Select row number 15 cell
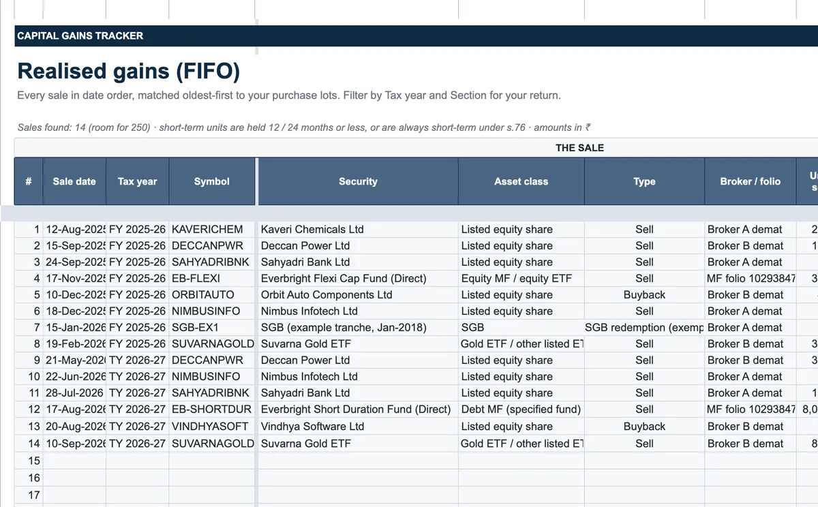Screen dimensions: 818x507 pyautogui.click(x=29, y=461)
